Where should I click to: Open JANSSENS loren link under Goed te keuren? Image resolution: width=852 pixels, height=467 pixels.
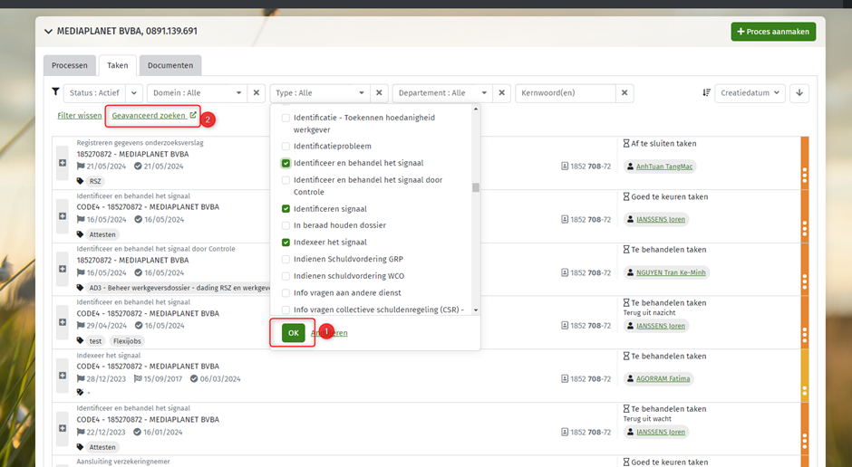[x=660, y=220]
